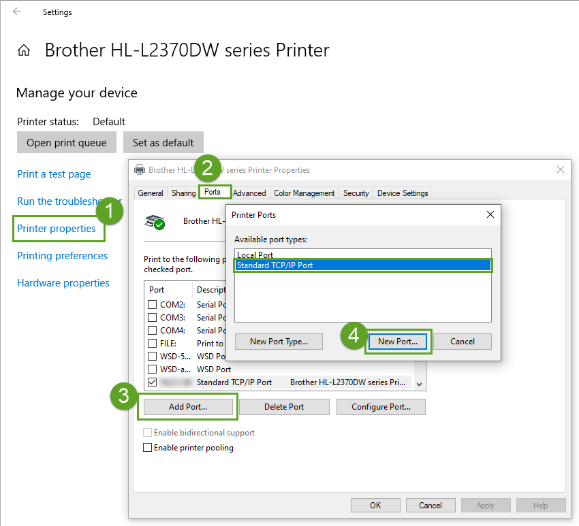
Task: Click the Open print queue button
Action: click(66, 142)
